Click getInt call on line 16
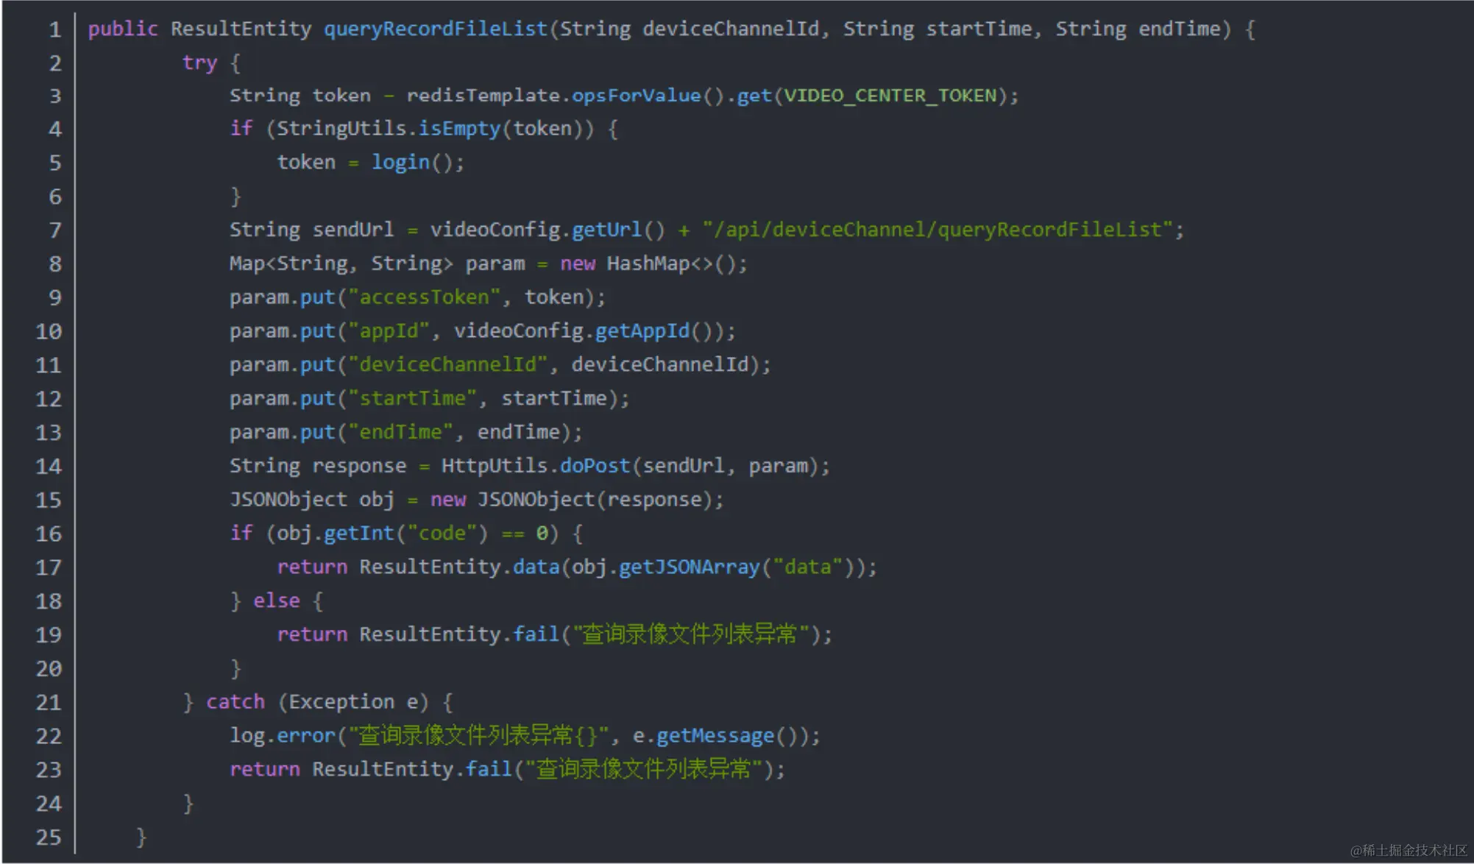The width and height of the screenshot is (1474, 864). (359, 534)
